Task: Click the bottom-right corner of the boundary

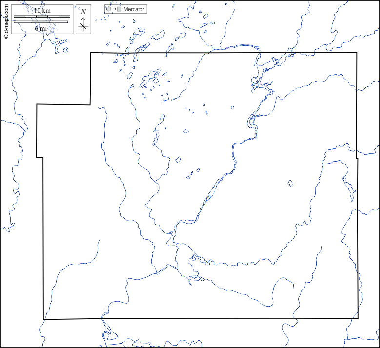Action: [x=358, y=318]
